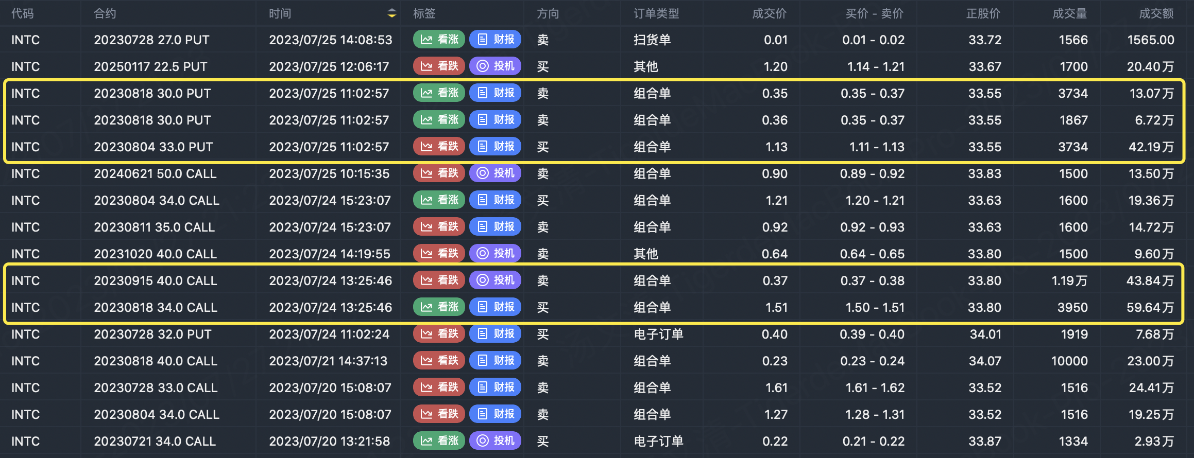Click 财报 tag on 20230728 27.0 PUT row

point(496,39)
